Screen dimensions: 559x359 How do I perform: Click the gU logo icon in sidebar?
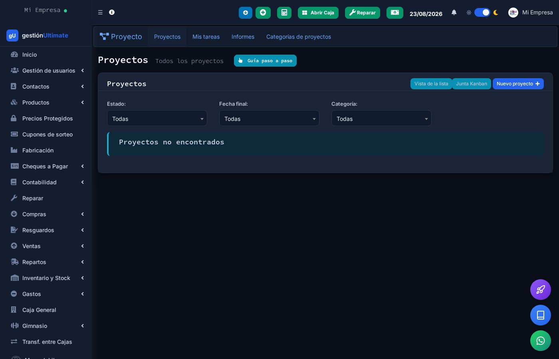12,36
